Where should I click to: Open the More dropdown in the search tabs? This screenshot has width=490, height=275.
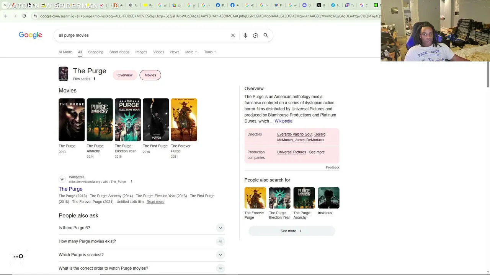pyautogui.click(x=191, y=52)
